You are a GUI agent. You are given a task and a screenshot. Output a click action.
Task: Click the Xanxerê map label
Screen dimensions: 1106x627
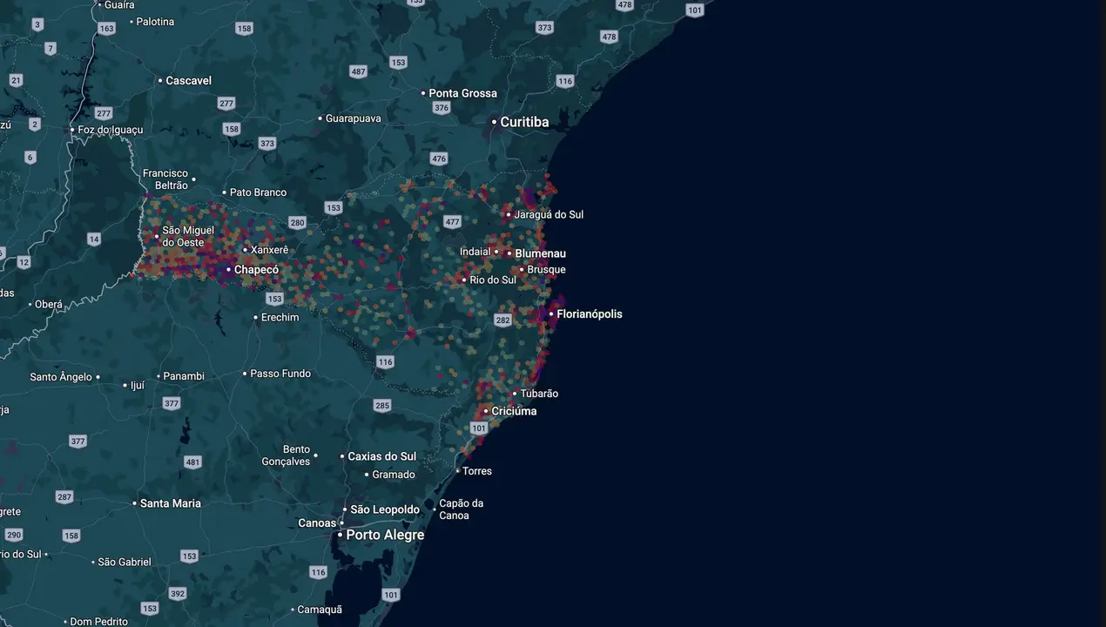269,250
